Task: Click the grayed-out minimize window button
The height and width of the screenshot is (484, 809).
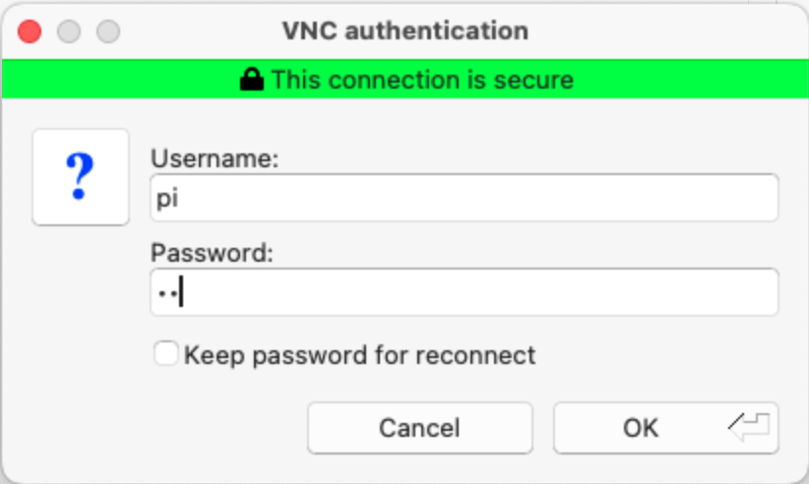Action: tap(69, 31)
